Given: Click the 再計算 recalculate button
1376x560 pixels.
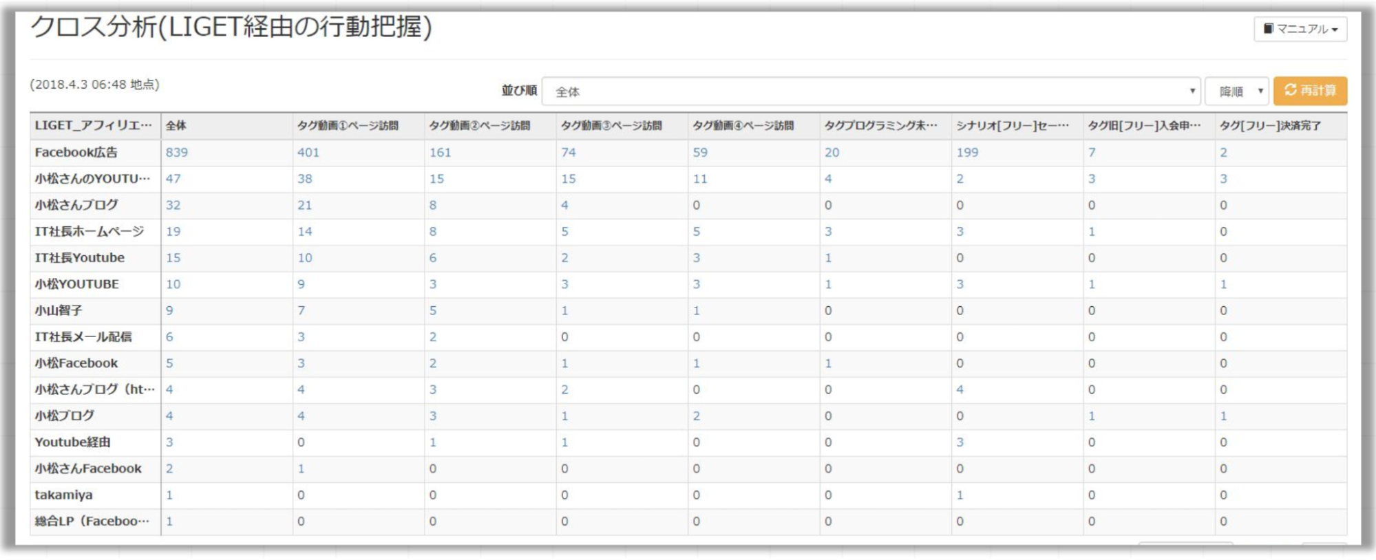Looking at the screenshot, I should point(1310,91).
